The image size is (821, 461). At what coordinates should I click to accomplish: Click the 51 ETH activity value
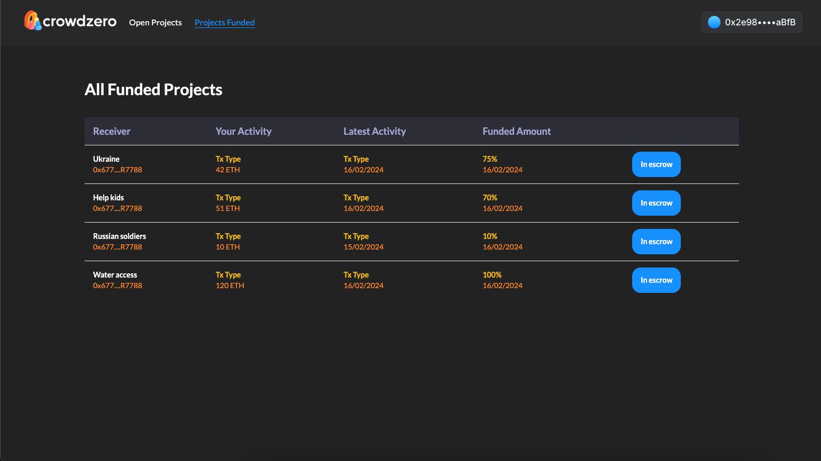coord(227,208)
